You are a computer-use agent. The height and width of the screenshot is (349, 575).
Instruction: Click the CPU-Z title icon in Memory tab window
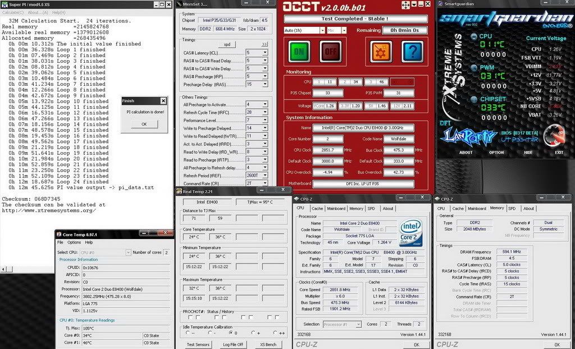pos(437,199)
